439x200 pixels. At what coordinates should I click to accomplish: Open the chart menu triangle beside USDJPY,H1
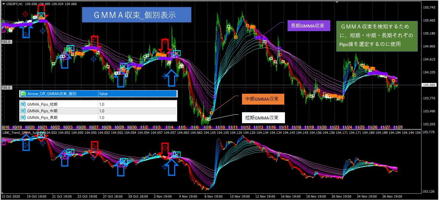point(3,4)
